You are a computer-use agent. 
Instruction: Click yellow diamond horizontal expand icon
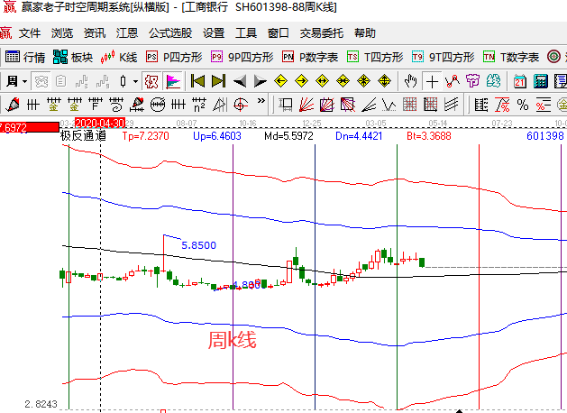point(322,81)
